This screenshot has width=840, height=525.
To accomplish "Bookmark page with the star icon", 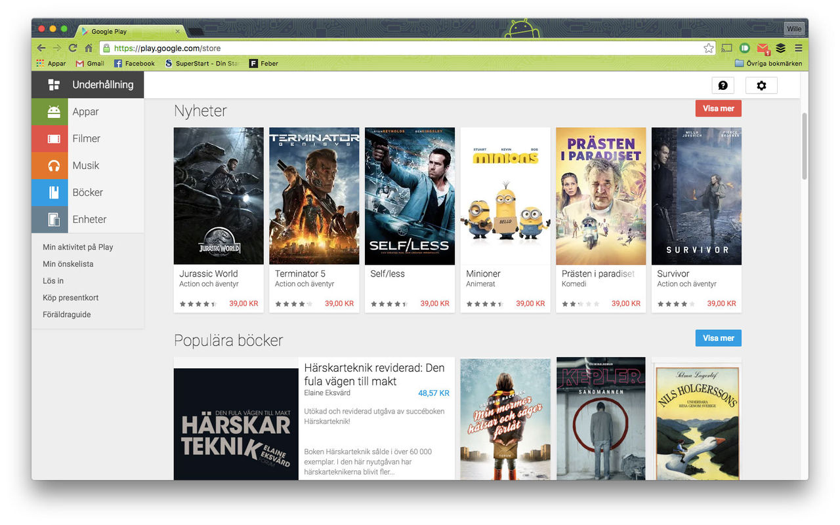I will click(709, 48).
